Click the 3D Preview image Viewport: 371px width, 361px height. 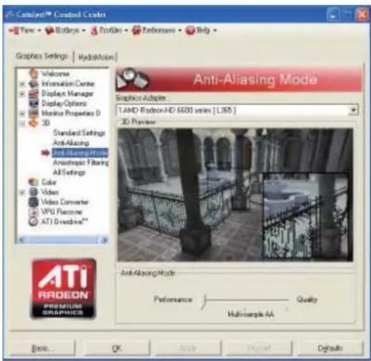tap(235, 195)
